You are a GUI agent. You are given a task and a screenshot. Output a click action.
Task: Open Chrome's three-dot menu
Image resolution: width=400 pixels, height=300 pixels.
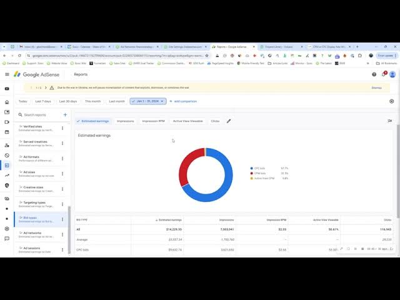[396, 56]
